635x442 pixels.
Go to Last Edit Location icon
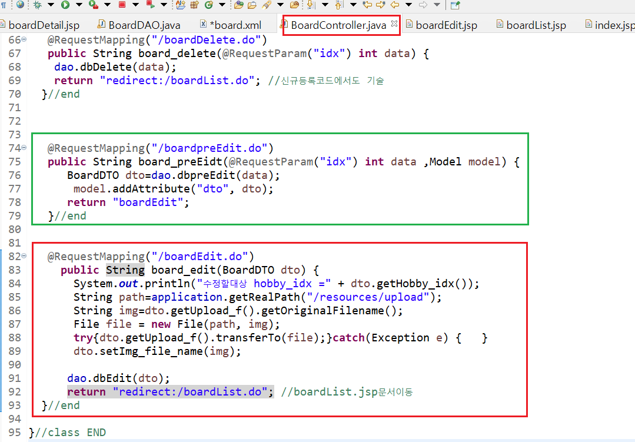pyautogui.click(x=367, y=5)
